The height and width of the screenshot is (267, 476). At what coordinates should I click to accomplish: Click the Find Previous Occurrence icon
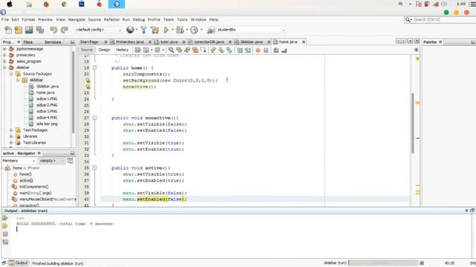click(179, 50)
